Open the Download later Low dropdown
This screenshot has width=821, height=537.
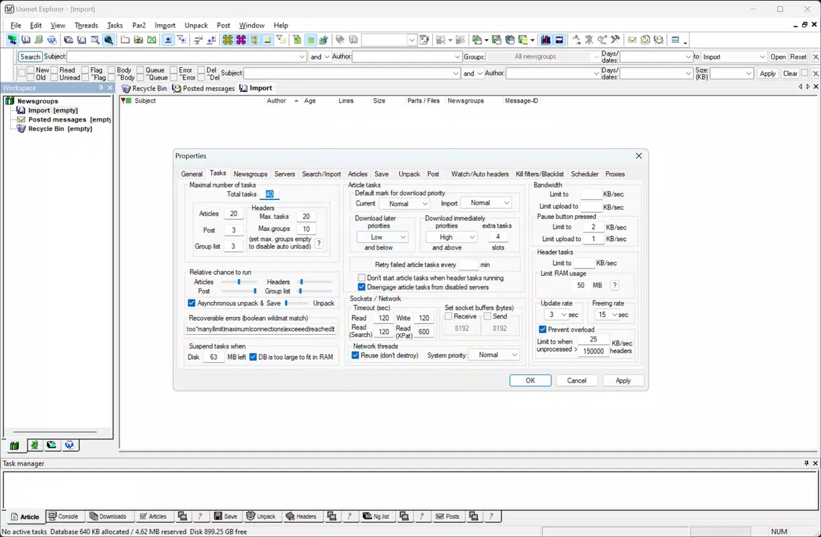[x=382, y=237]
